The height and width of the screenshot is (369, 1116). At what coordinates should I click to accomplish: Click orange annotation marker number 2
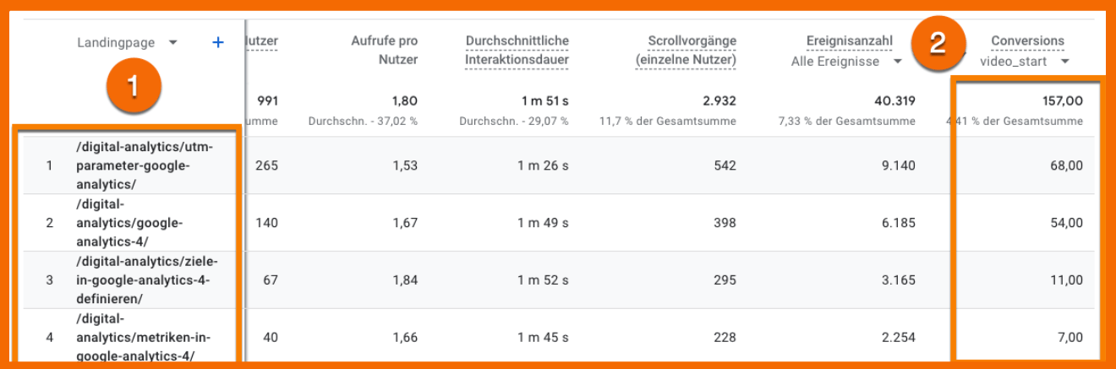click(x=938, y=44)
